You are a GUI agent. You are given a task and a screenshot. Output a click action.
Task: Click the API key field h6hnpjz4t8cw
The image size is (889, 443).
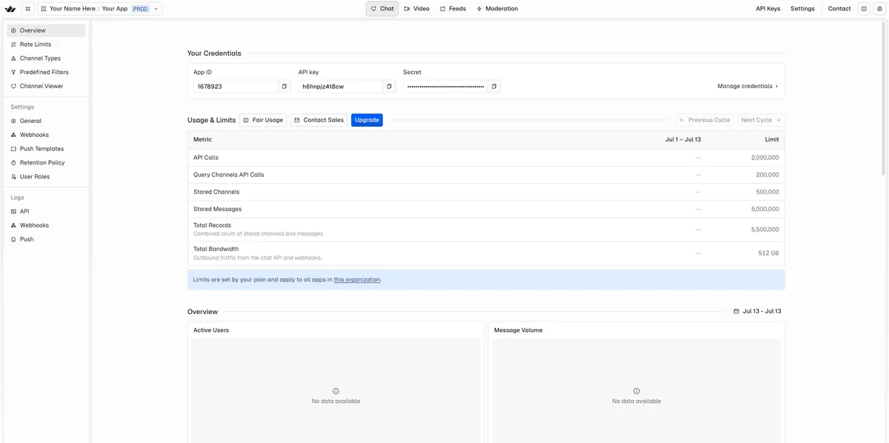point(341,87)
